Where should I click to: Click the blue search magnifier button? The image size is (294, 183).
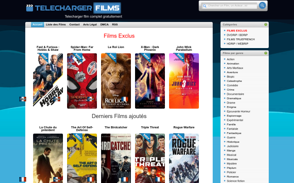(262, 5)
